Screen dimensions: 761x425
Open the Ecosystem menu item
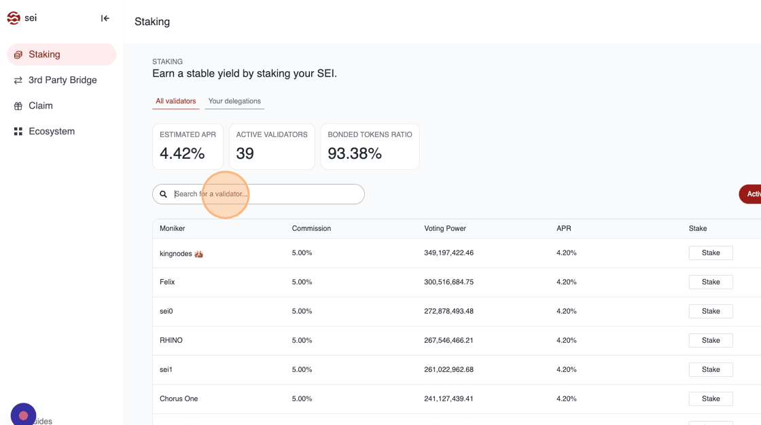tap(52, 132)
